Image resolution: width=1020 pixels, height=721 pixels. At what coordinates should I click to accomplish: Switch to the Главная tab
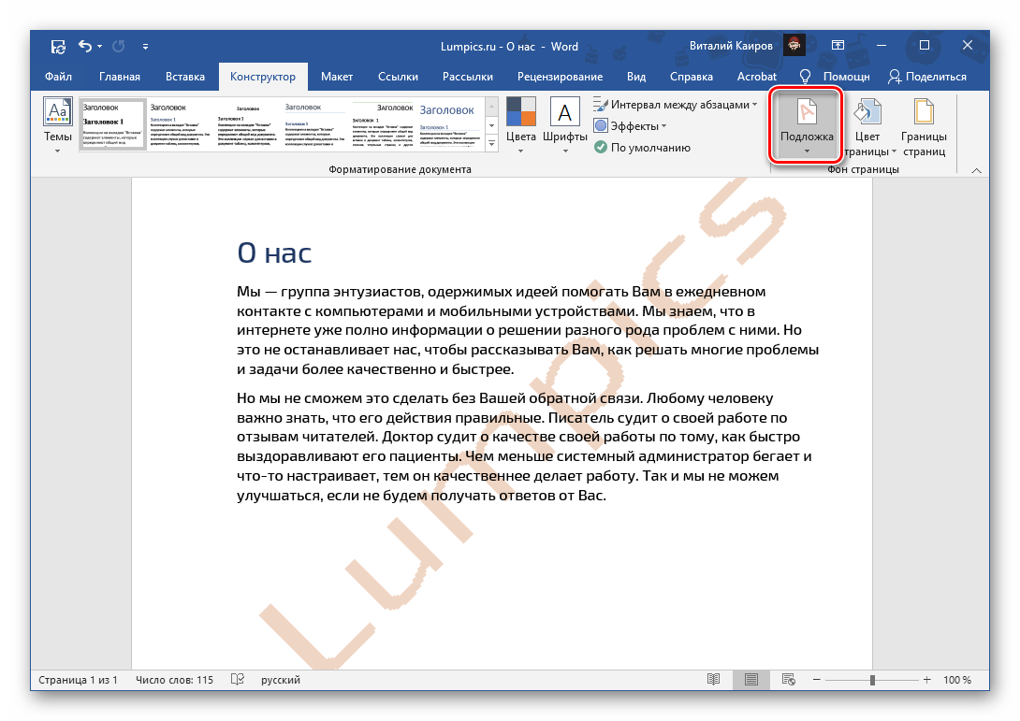click(x=119, y=77)
